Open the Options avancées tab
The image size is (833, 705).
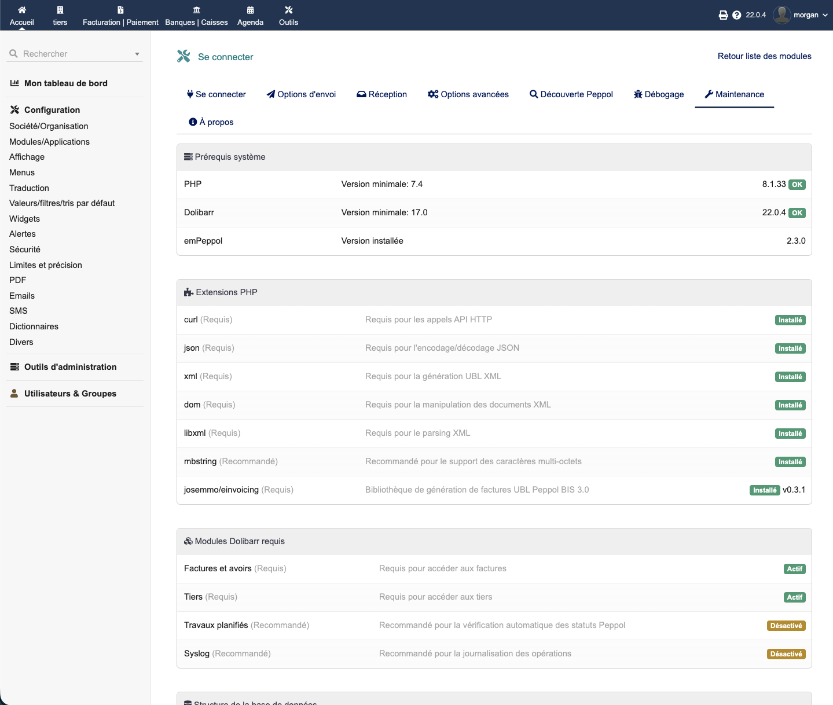pos(468,94)
